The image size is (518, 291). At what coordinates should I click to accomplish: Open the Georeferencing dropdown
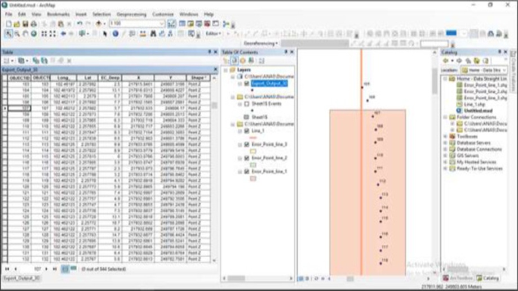click(x=260, y=43)
